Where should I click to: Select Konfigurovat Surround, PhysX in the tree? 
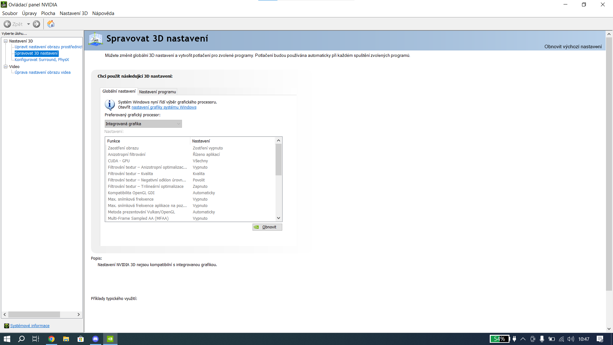pos(42,60)
